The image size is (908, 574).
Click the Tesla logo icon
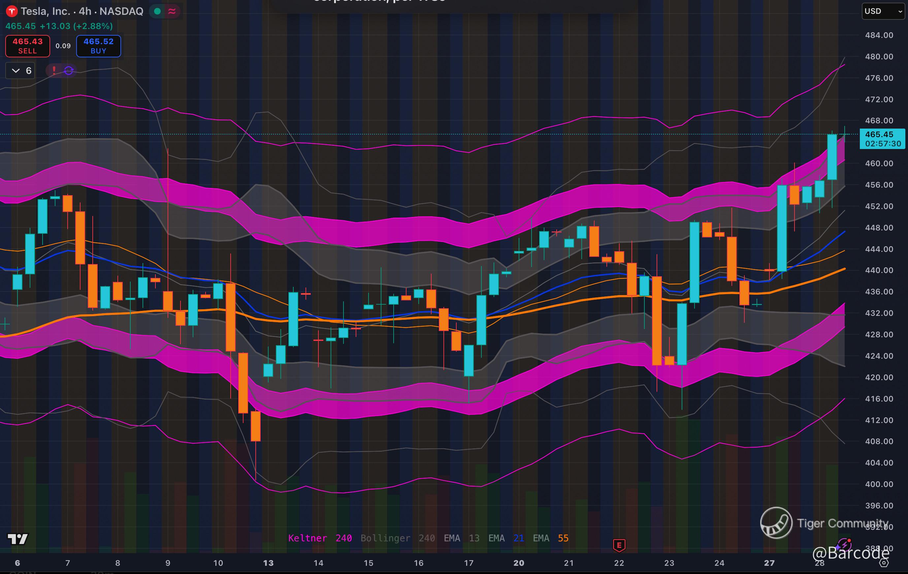coord(12,11)
